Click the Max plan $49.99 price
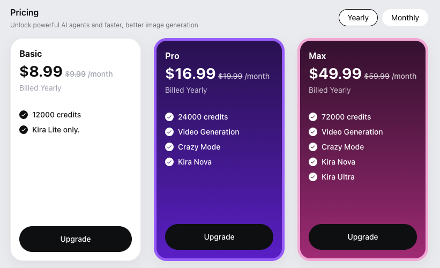The height and width of the screenshot is (268, 440). coord(335,73)
